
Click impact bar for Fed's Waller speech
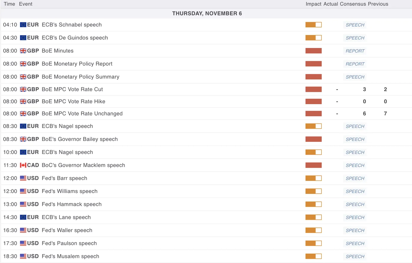pyautogui.click(x=313, y=230)
